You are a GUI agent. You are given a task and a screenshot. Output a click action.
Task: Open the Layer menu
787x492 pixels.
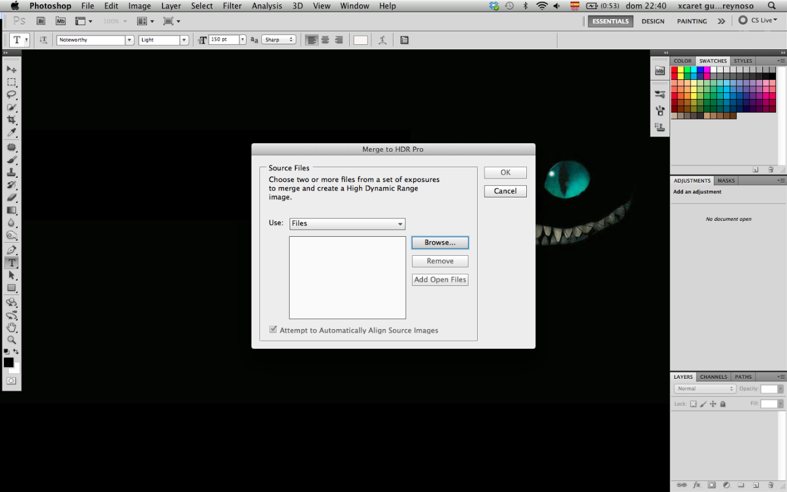pyautogui.click(x=171, y=6)
